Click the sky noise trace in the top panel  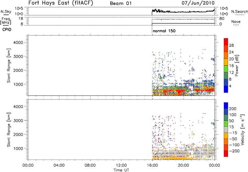(184, 12)
